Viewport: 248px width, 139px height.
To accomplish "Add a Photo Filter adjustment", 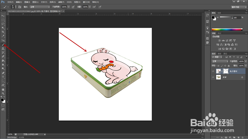I will [x=229, y=45].
